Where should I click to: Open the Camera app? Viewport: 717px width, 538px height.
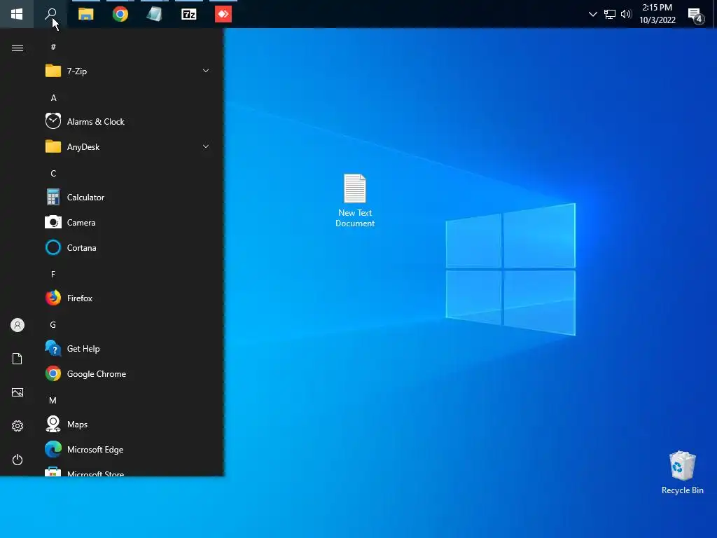(x=128, y=222)
